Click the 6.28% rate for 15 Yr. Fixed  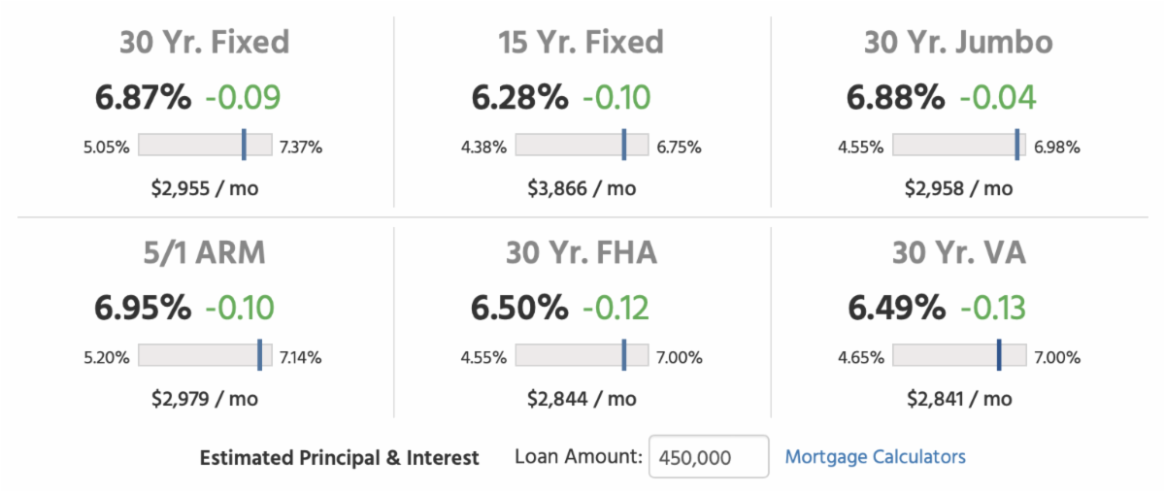click(x=519, y=98)
